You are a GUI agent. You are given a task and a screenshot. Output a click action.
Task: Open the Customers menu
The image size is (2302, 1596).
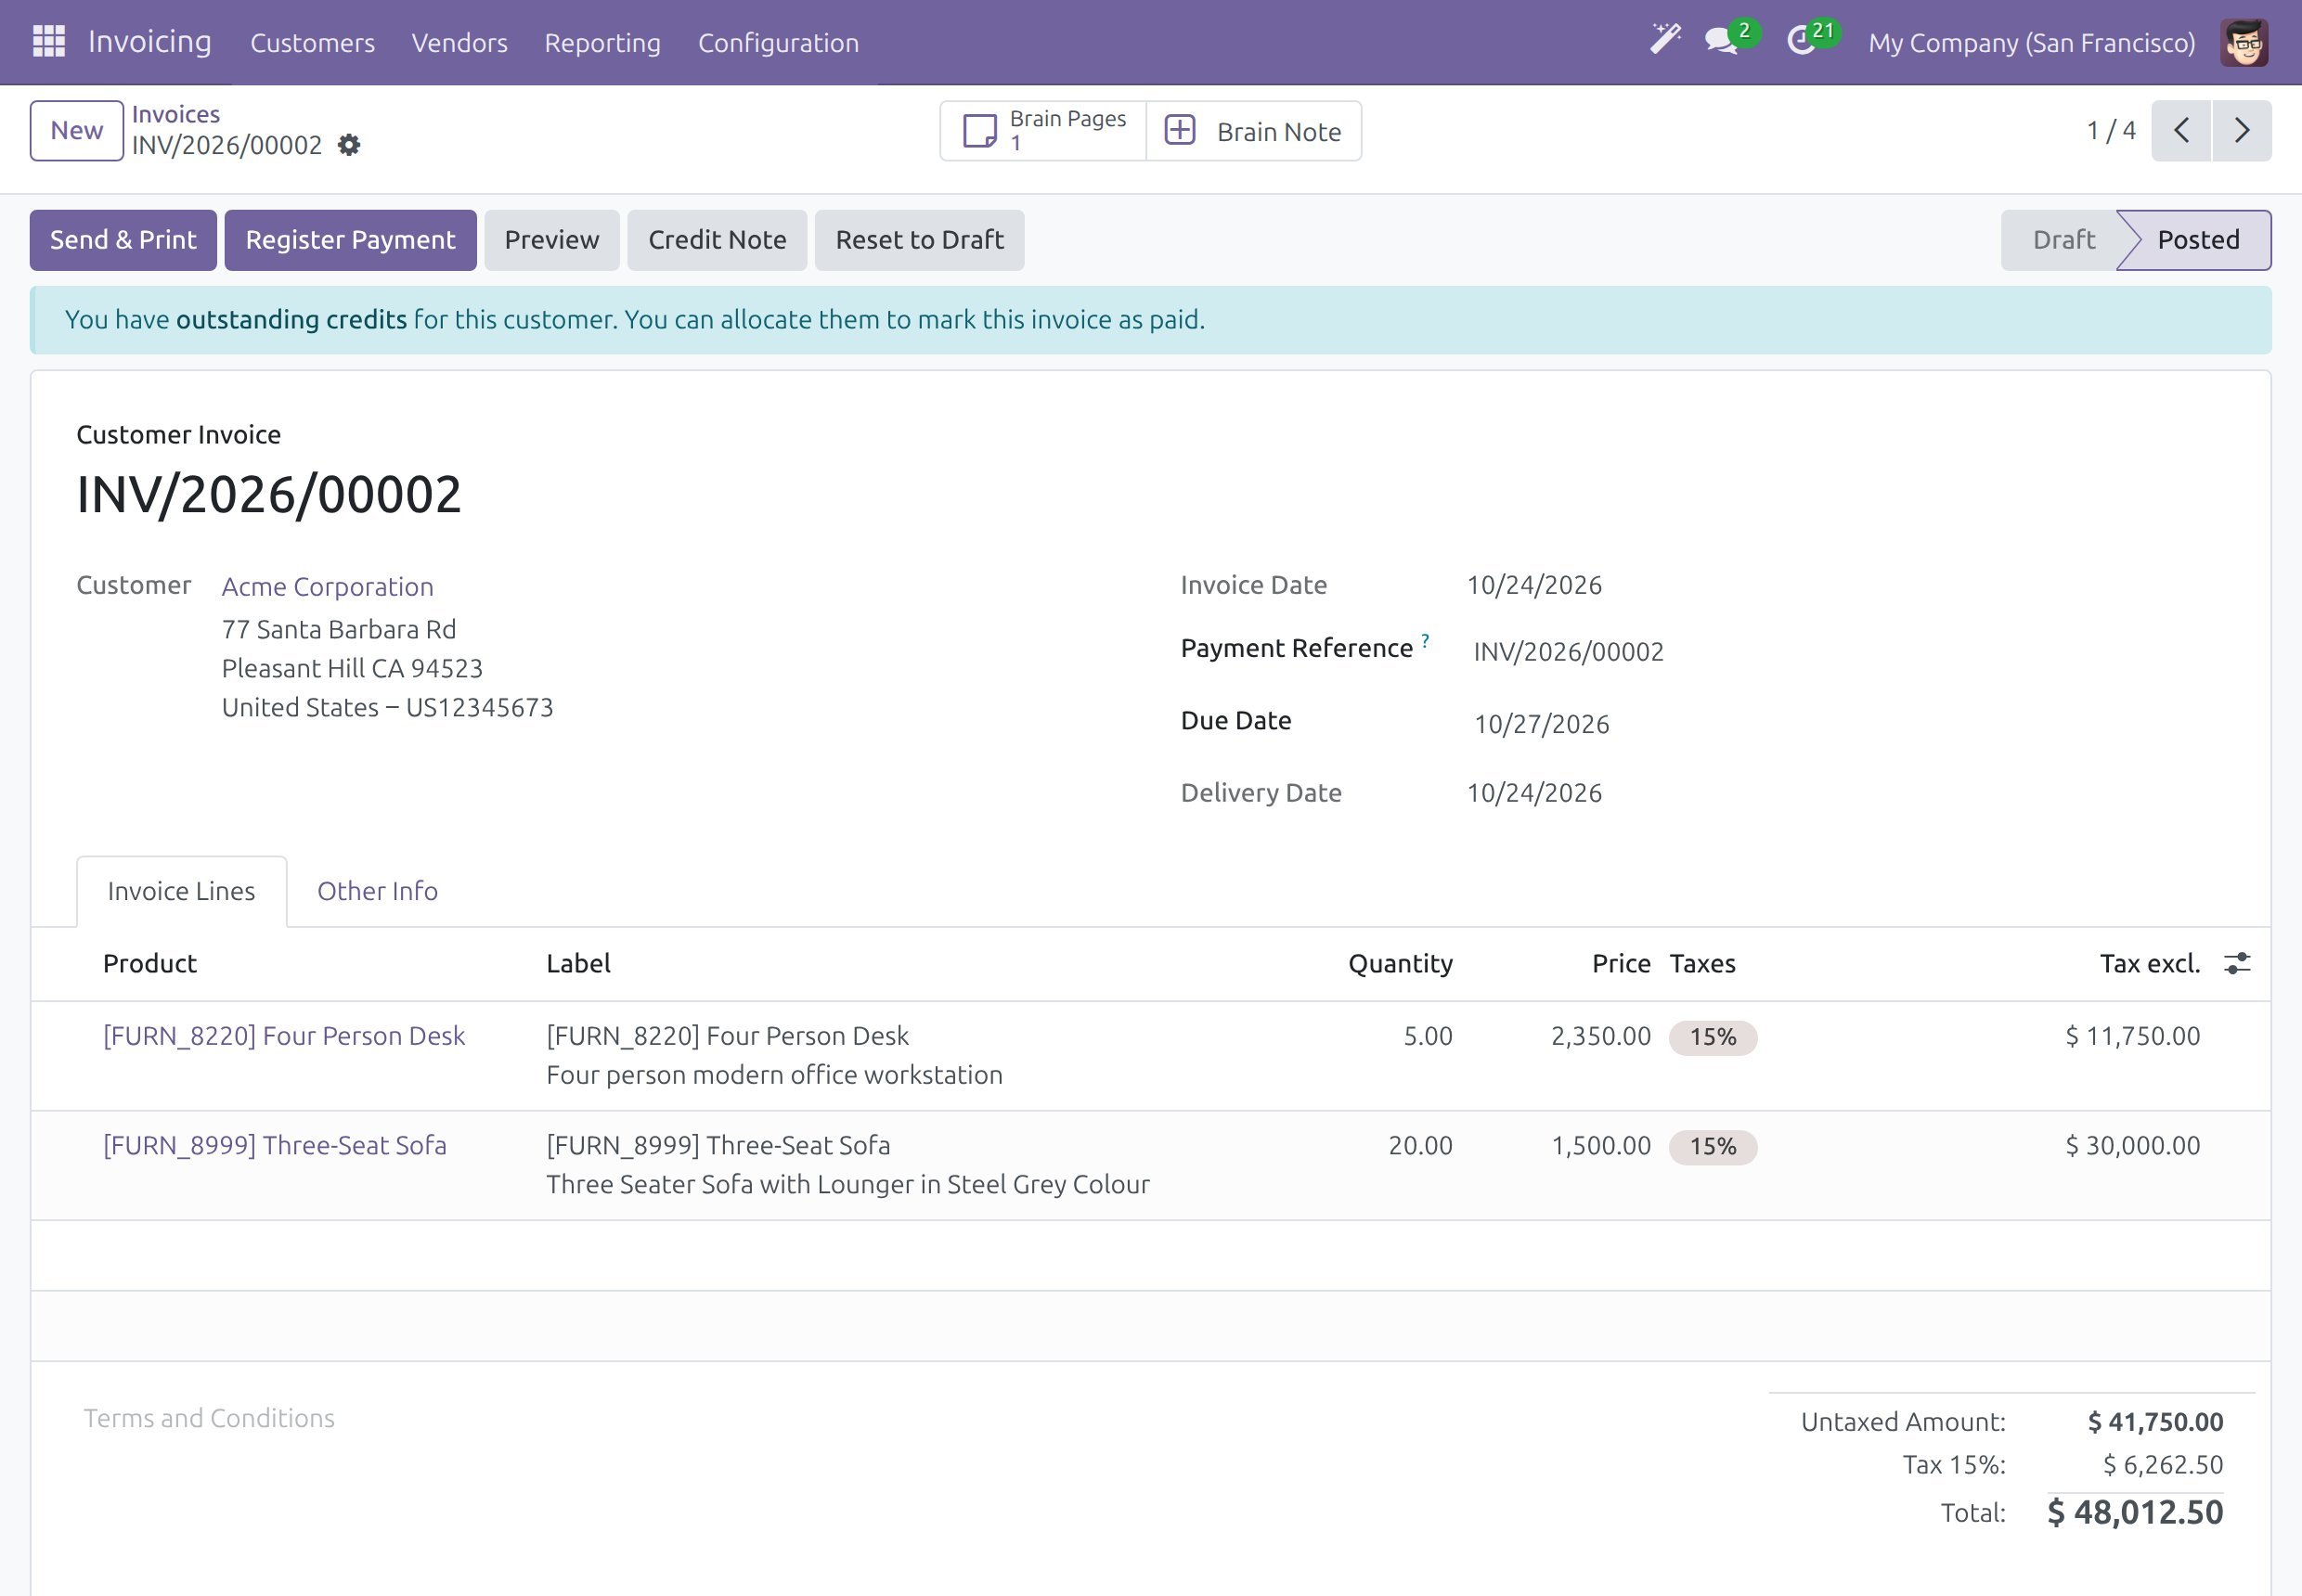coord(312,42)
